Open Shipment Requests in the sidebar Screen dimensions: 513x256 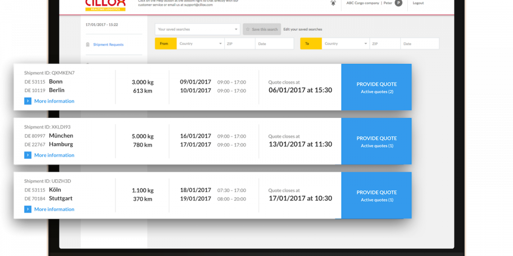(108, 45)
